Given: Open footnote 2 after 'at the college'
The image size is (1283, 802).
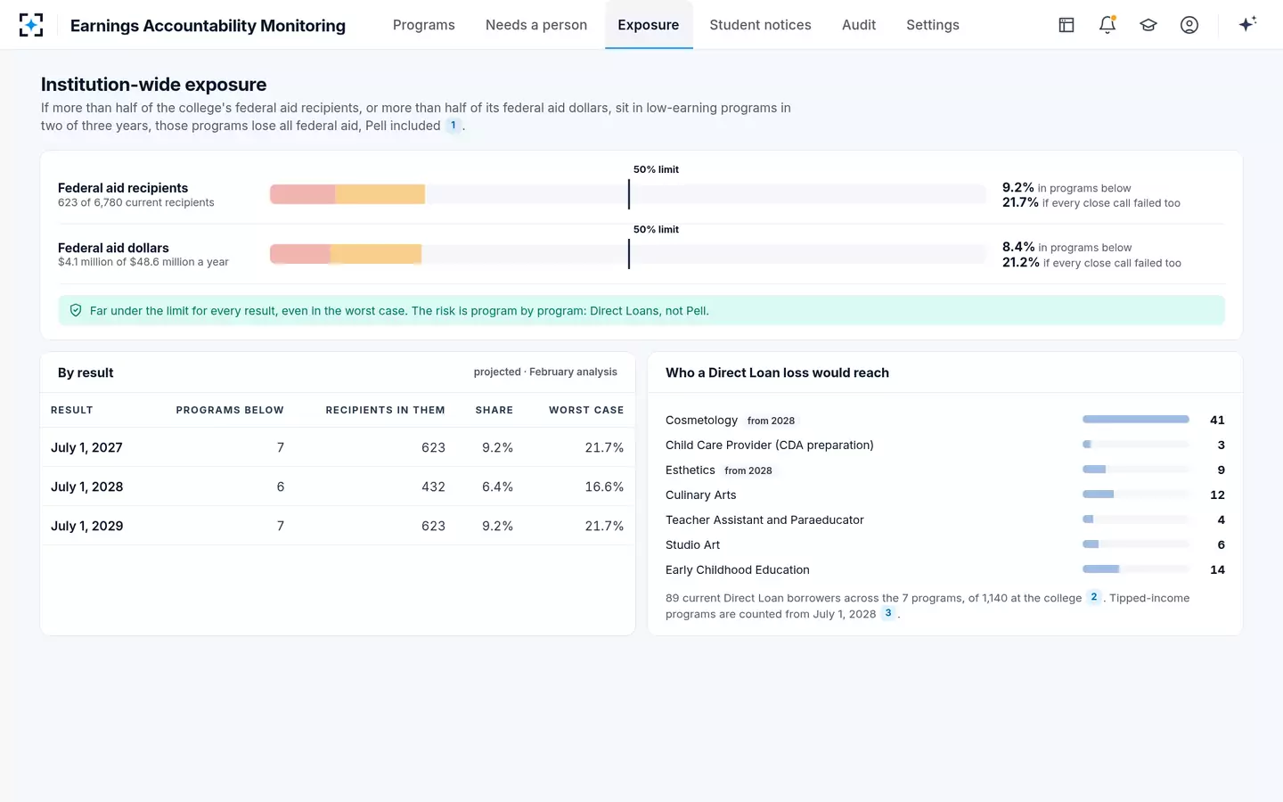Looking at the screenshot, I should pos(1094,597).
